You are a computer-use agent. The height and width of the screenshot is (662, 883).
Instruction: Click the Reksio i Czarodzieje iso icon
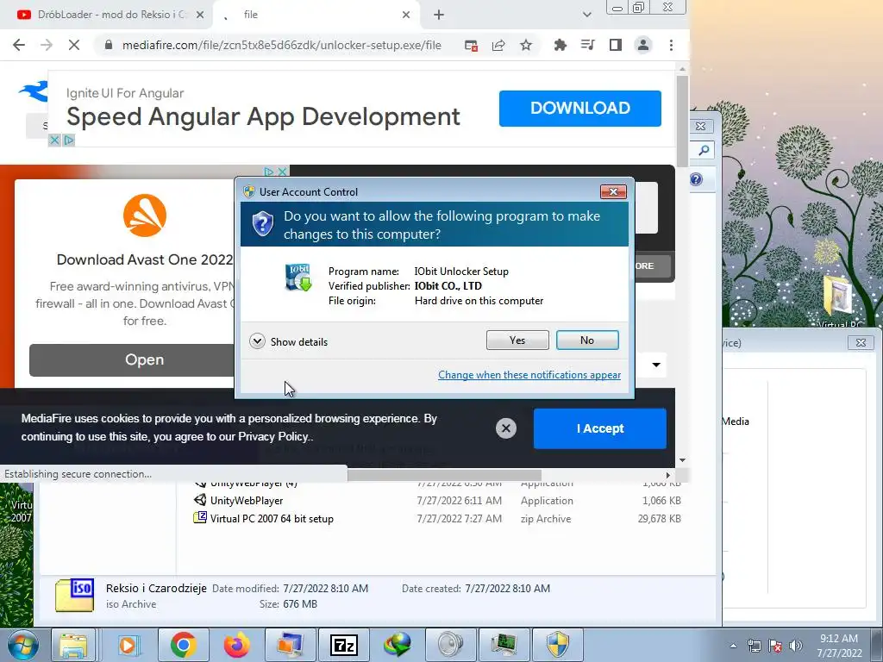click(75, 596)
